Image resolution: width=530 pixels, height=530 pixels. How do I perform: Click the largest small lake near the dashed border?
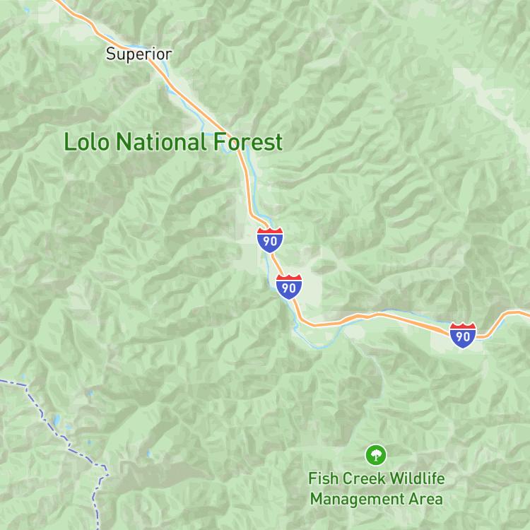point(57,420)
